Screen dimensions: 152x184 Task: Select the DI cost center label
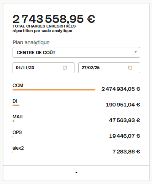15,101
